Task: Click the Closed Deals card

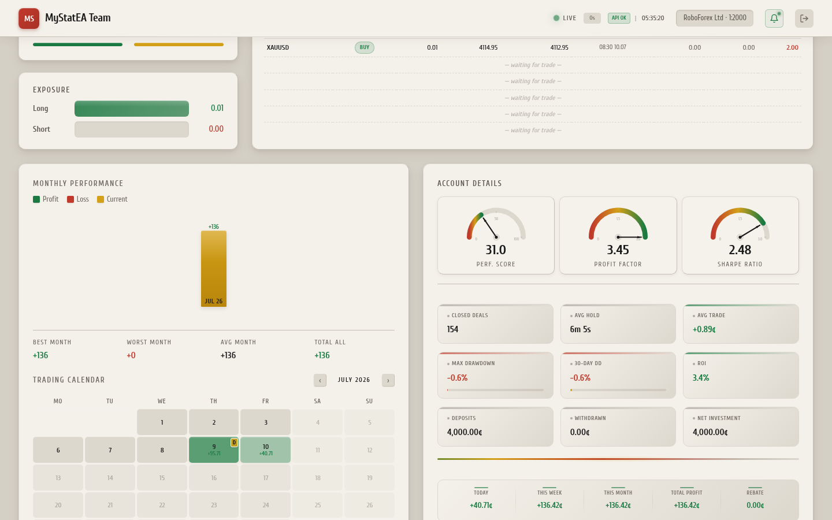Action: tap(495, 324)
